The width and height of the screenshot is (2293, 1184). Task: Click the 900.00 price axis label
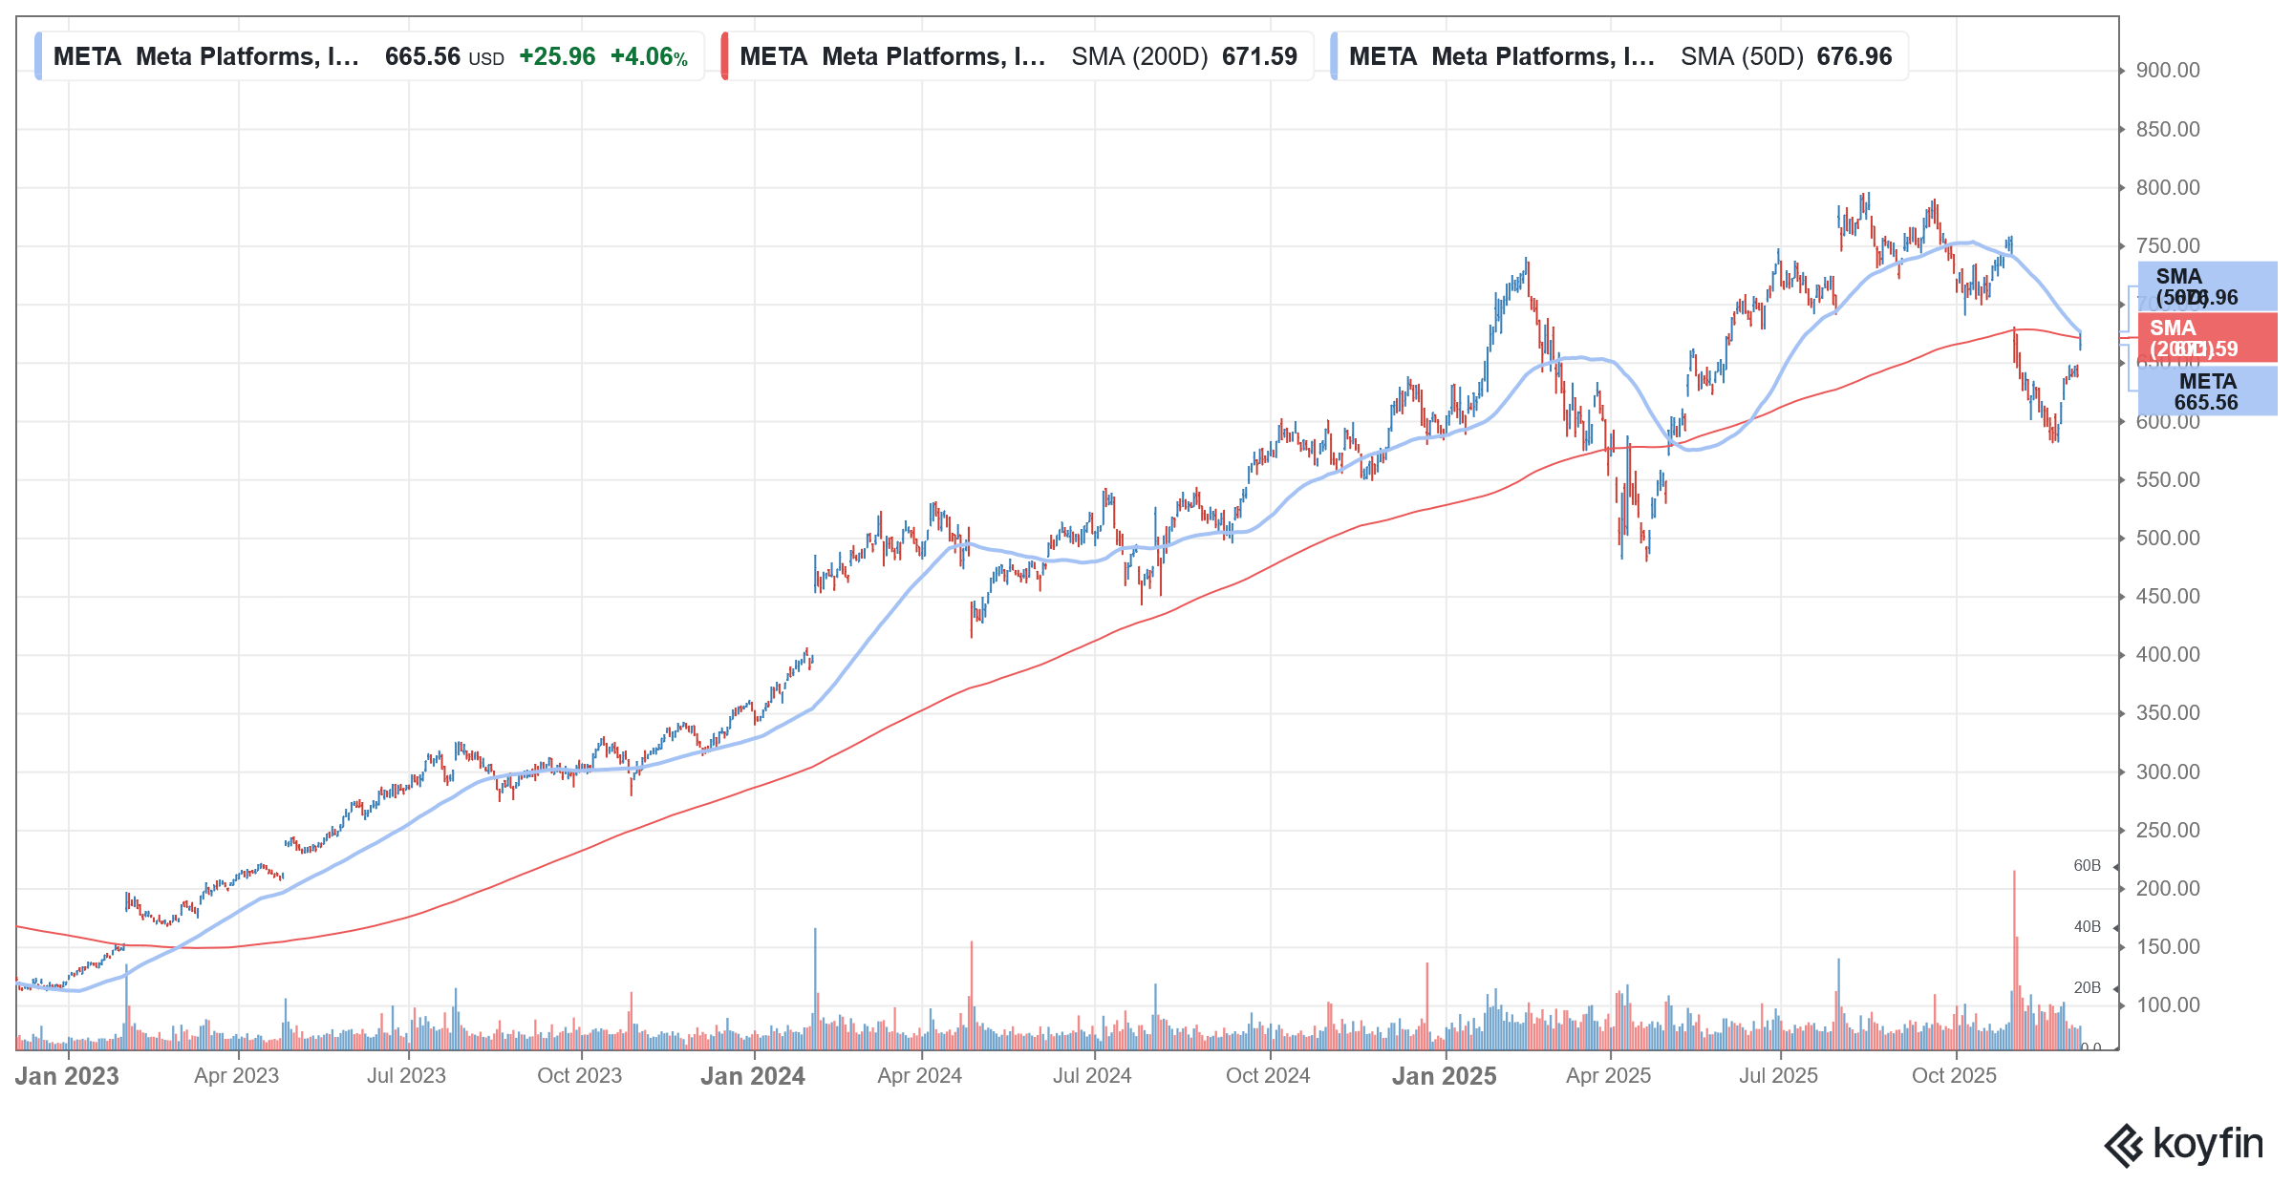tap(2167, 71)
